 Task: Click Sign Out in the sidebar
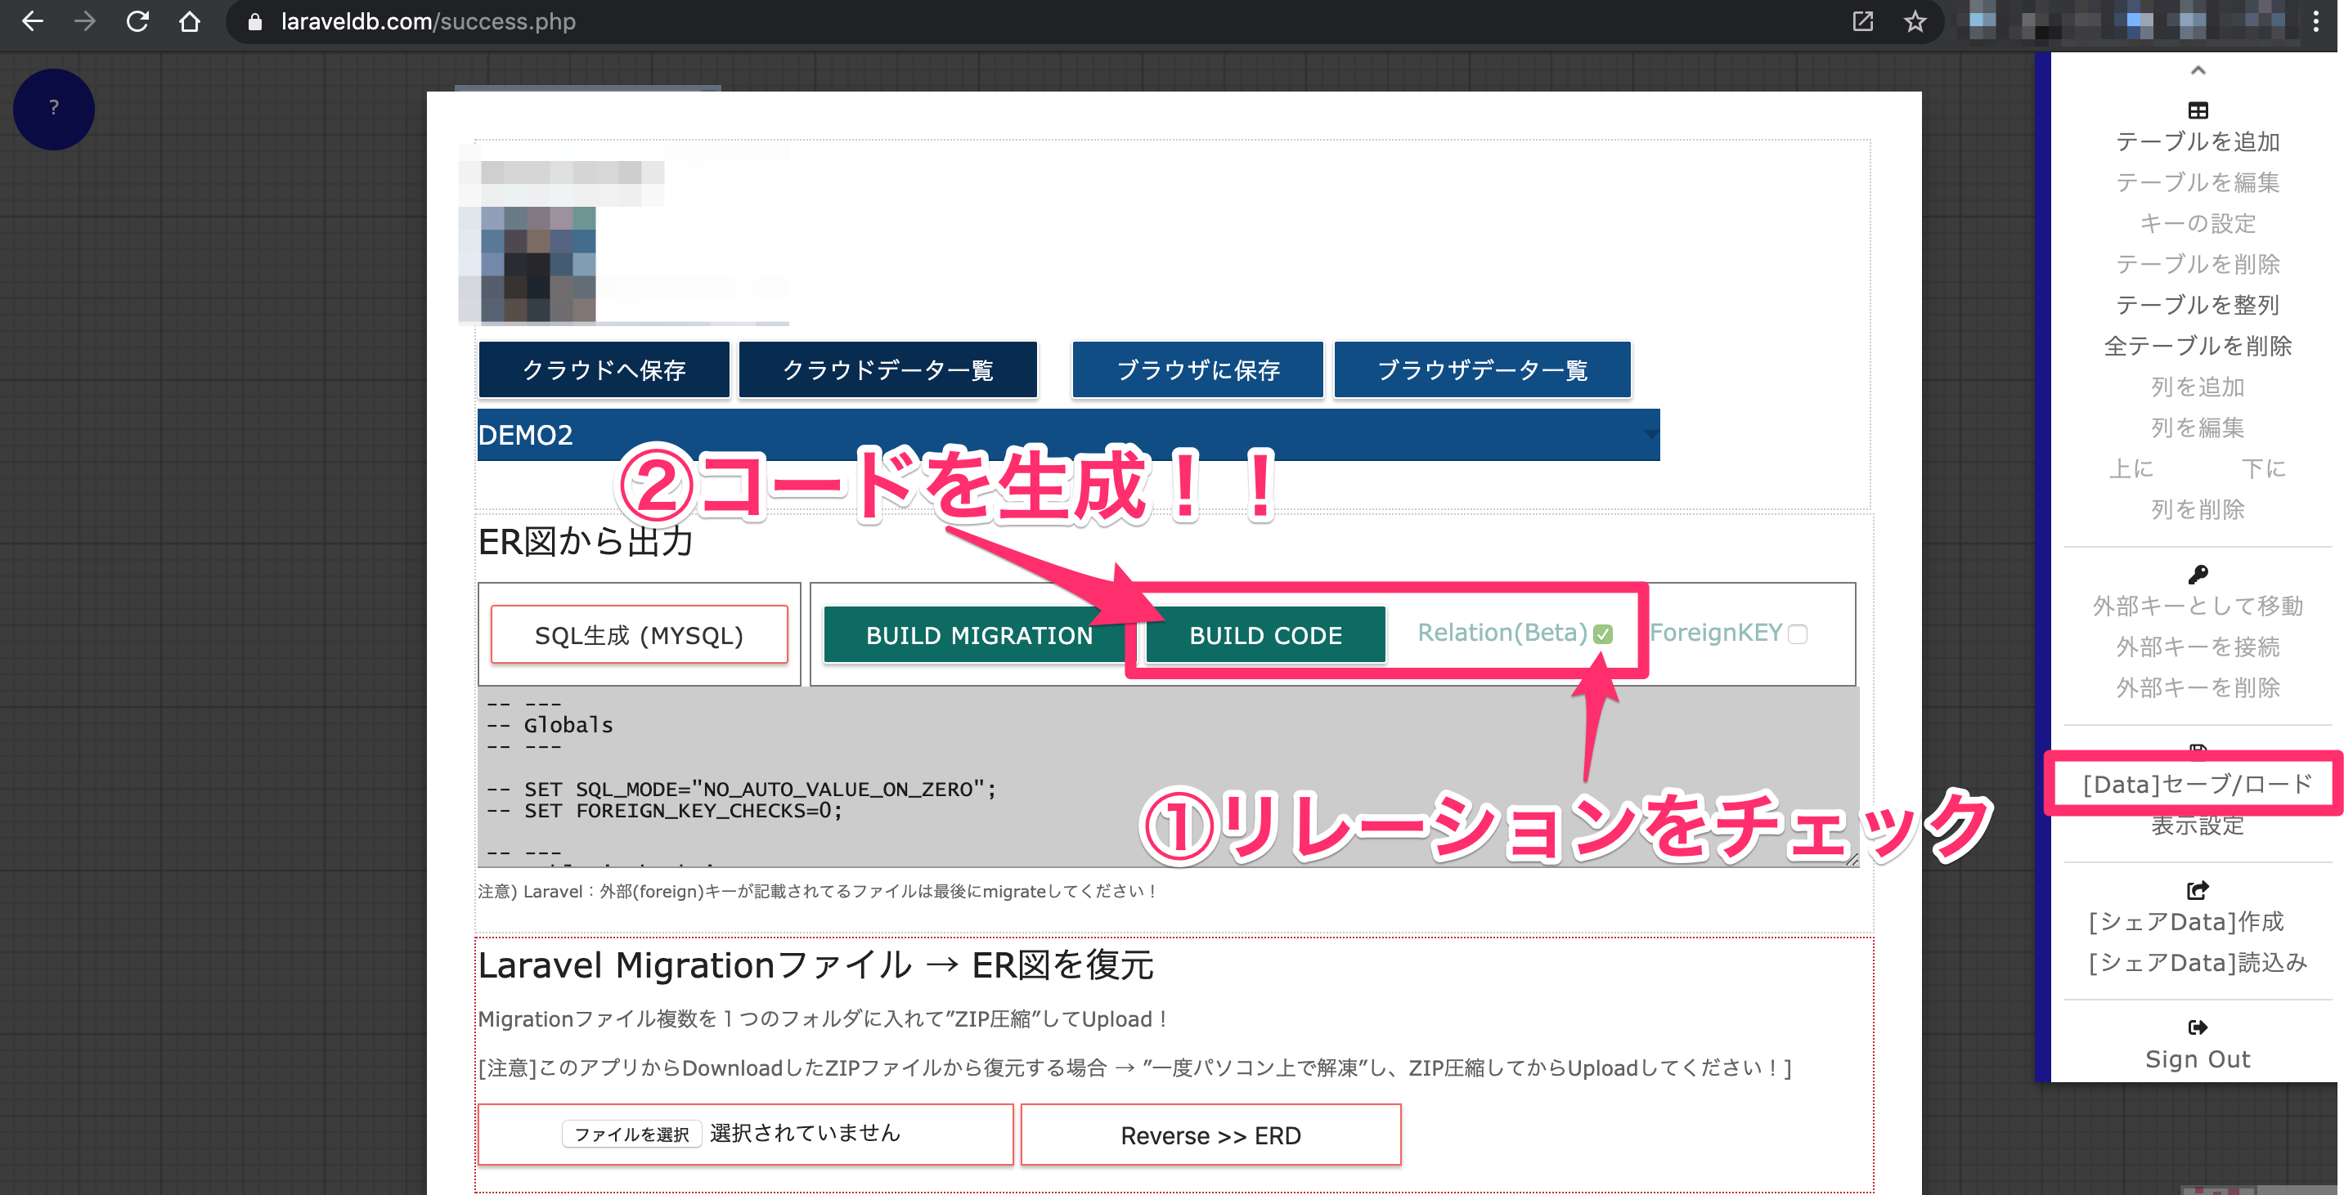2198,1059
